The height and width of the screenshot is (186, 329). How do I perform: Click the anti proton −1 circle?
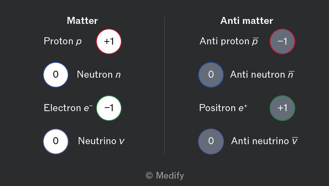[282, 41]
